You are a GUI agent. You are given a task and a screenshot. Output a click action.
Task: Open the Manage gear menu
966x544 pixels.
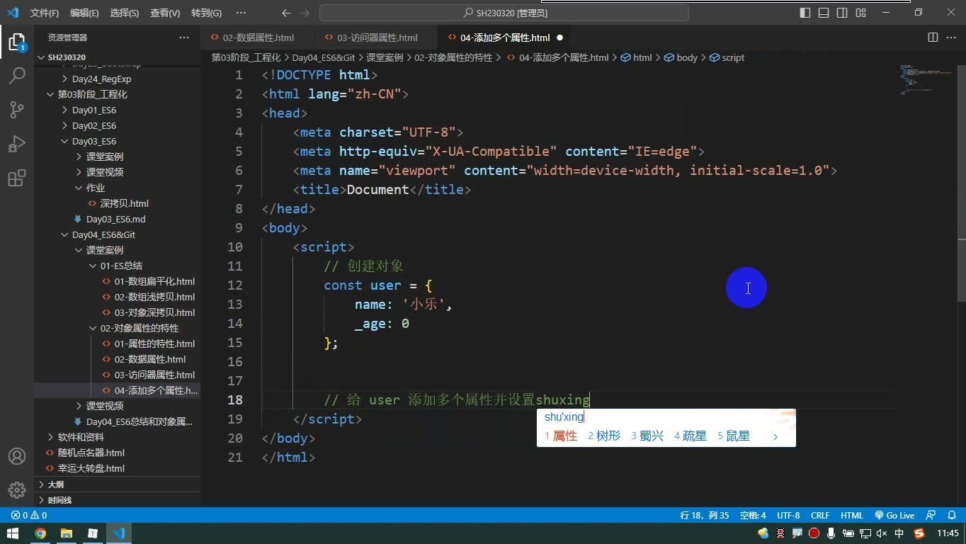[17, 489]
